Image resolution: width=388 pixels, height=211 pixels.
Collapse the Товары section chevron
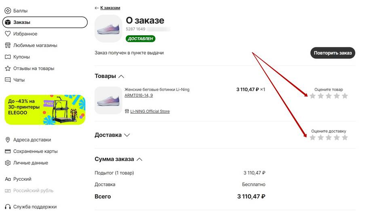(121, 76)
